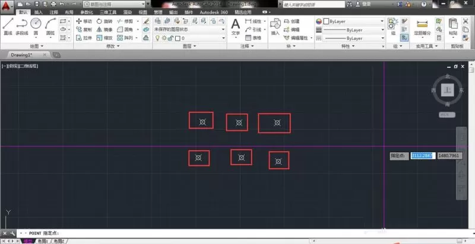Switch to the 参数化 ribbon tab
The height and width of the screenshot is (244, 475).
[87, 12]
